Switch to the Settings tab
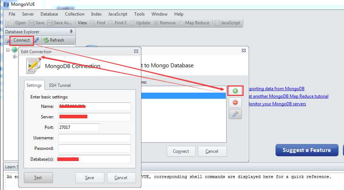 click(x=34, y=85)
